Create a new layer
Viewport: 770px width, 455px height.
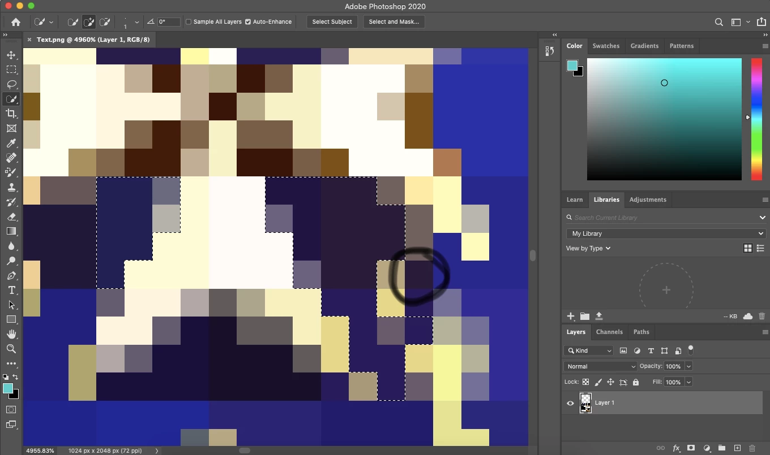tap(737, 448)
